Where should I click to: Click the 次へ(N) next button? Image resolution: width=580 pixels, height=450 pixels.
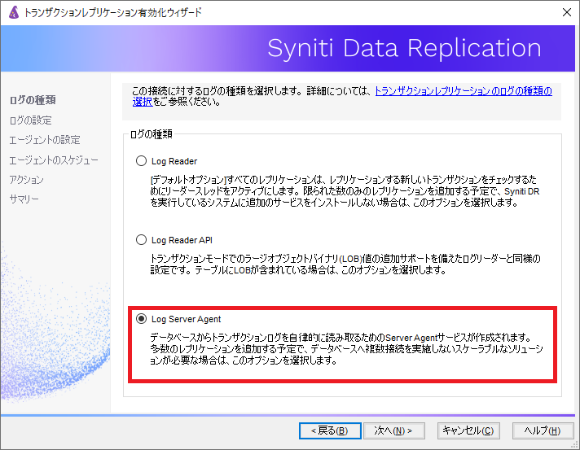pyautogui.click(x=394, y=430)
